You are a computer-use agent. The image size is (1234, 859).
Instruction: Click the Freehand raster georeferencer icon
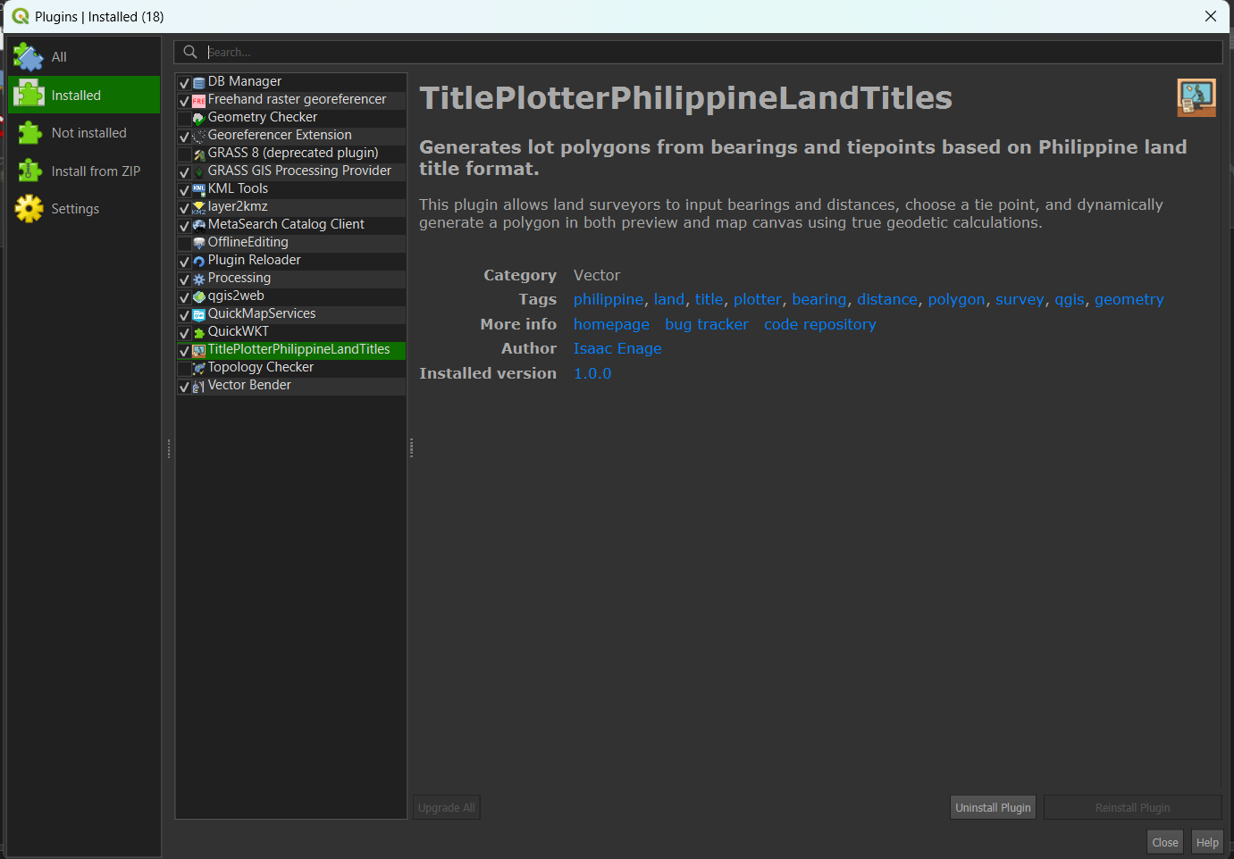199,100
